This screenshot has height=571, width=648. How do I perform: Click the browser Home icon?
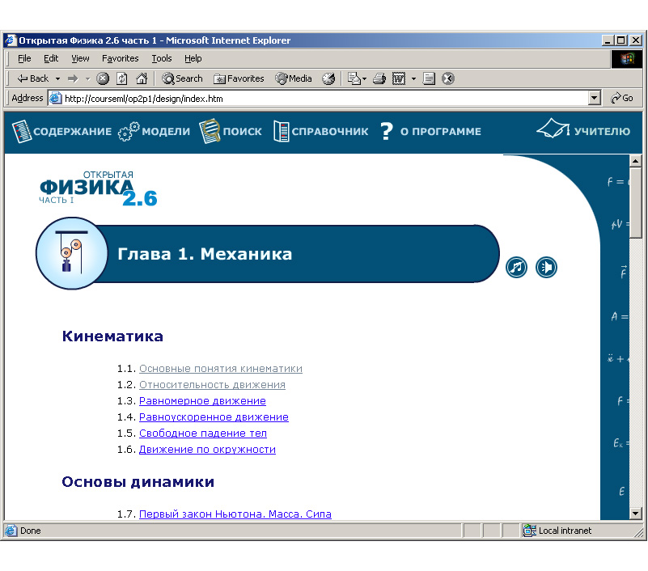[142, 78]
